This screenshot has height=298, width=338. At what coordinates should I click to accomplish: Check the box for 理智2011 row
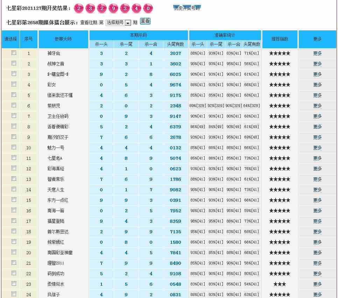coord(14,263)
